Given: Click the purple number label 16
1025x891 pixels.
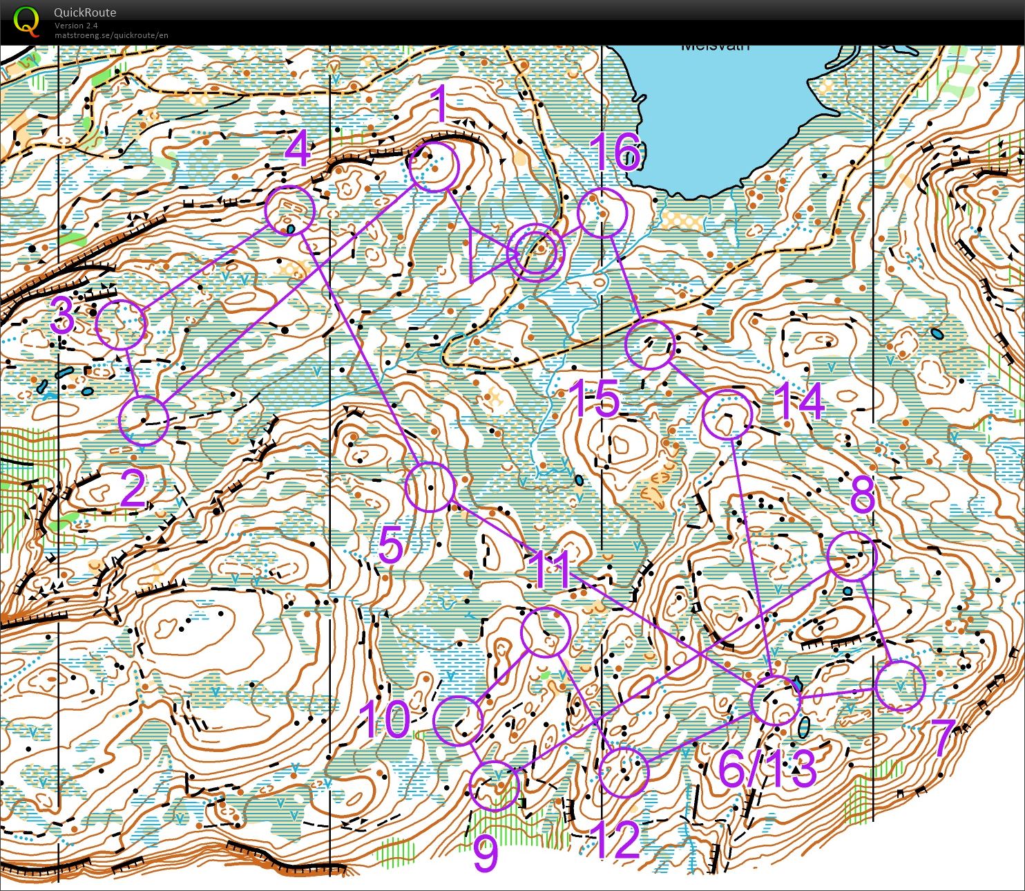Looking at the screenshot, I should [x=617, y=152].
